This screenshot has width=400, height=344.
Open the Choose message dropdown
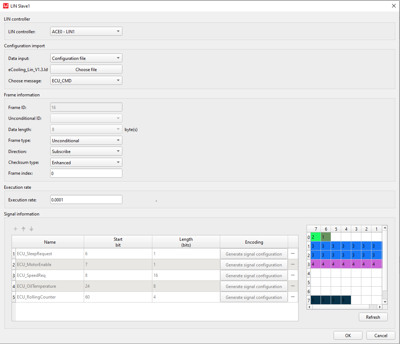tap(86, 80)
